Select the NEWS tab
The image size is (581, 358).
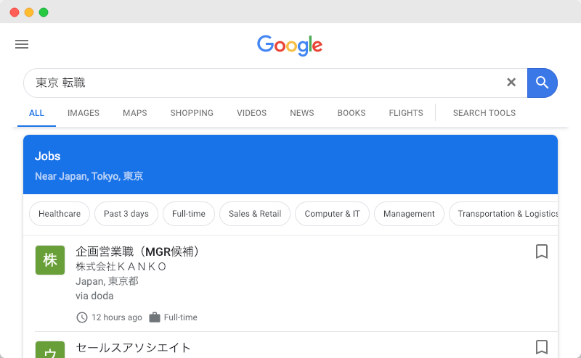302,113
